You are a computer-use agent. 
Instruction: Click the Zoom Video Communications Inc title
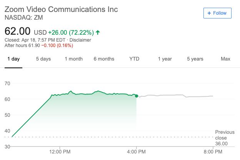coord(61,9)
